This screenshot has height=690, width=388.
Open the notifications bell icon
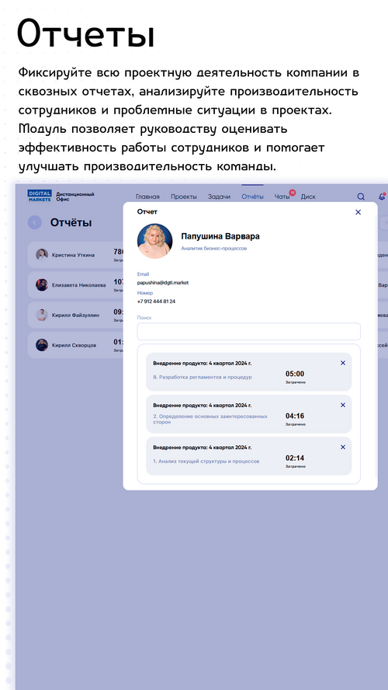tap(382, 197)
